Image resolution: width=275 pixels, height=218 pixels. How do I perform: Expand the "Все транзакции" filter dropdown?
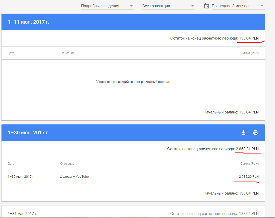click(169, 6)
